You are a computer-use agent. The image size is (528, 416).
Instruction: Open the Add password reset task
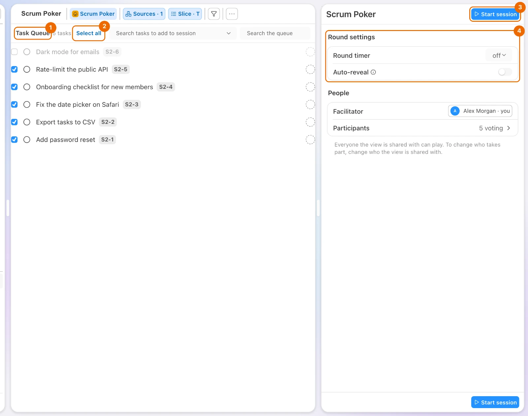66,140
